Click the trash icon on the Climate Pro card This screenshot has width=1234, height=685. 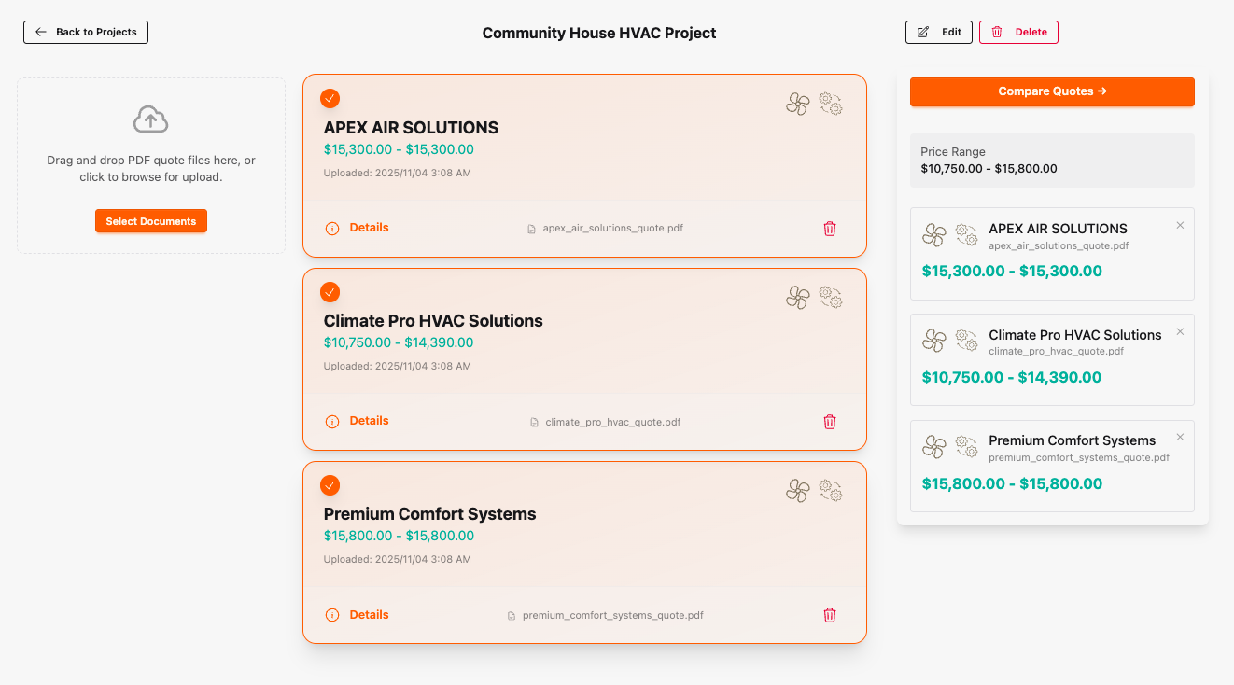[830, 421]
